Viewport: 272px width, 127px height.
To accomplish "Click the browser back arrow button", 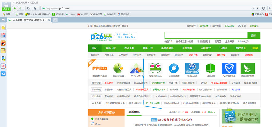I will (x=14, y=8).
